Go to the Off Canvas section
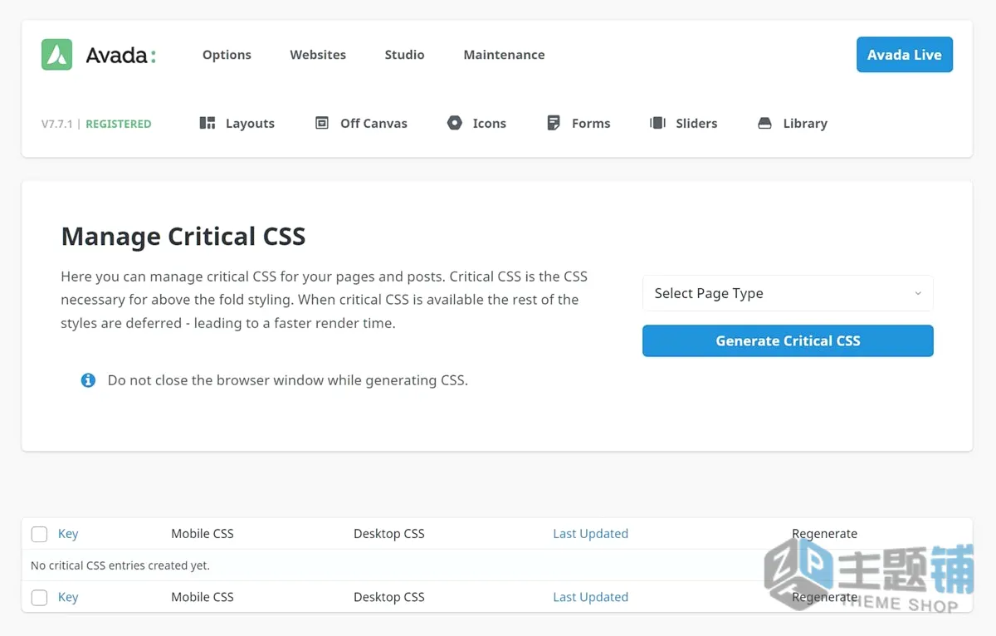 click(x=373, y=123)
